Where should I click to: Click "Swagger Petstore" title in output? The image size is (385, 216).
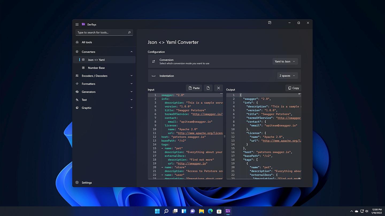tap(276, 114)
